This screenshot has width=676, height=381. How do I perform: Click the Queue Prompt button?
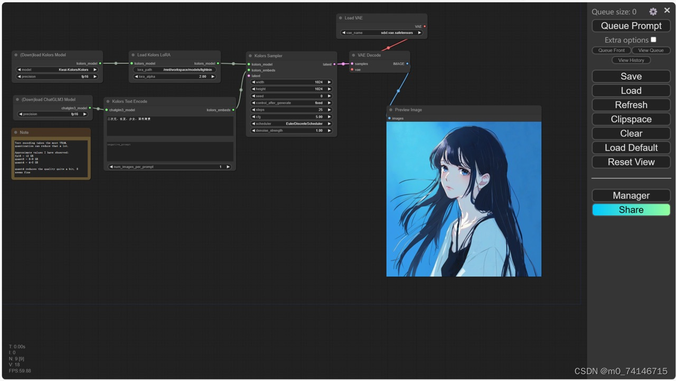[x=631, y=25]
